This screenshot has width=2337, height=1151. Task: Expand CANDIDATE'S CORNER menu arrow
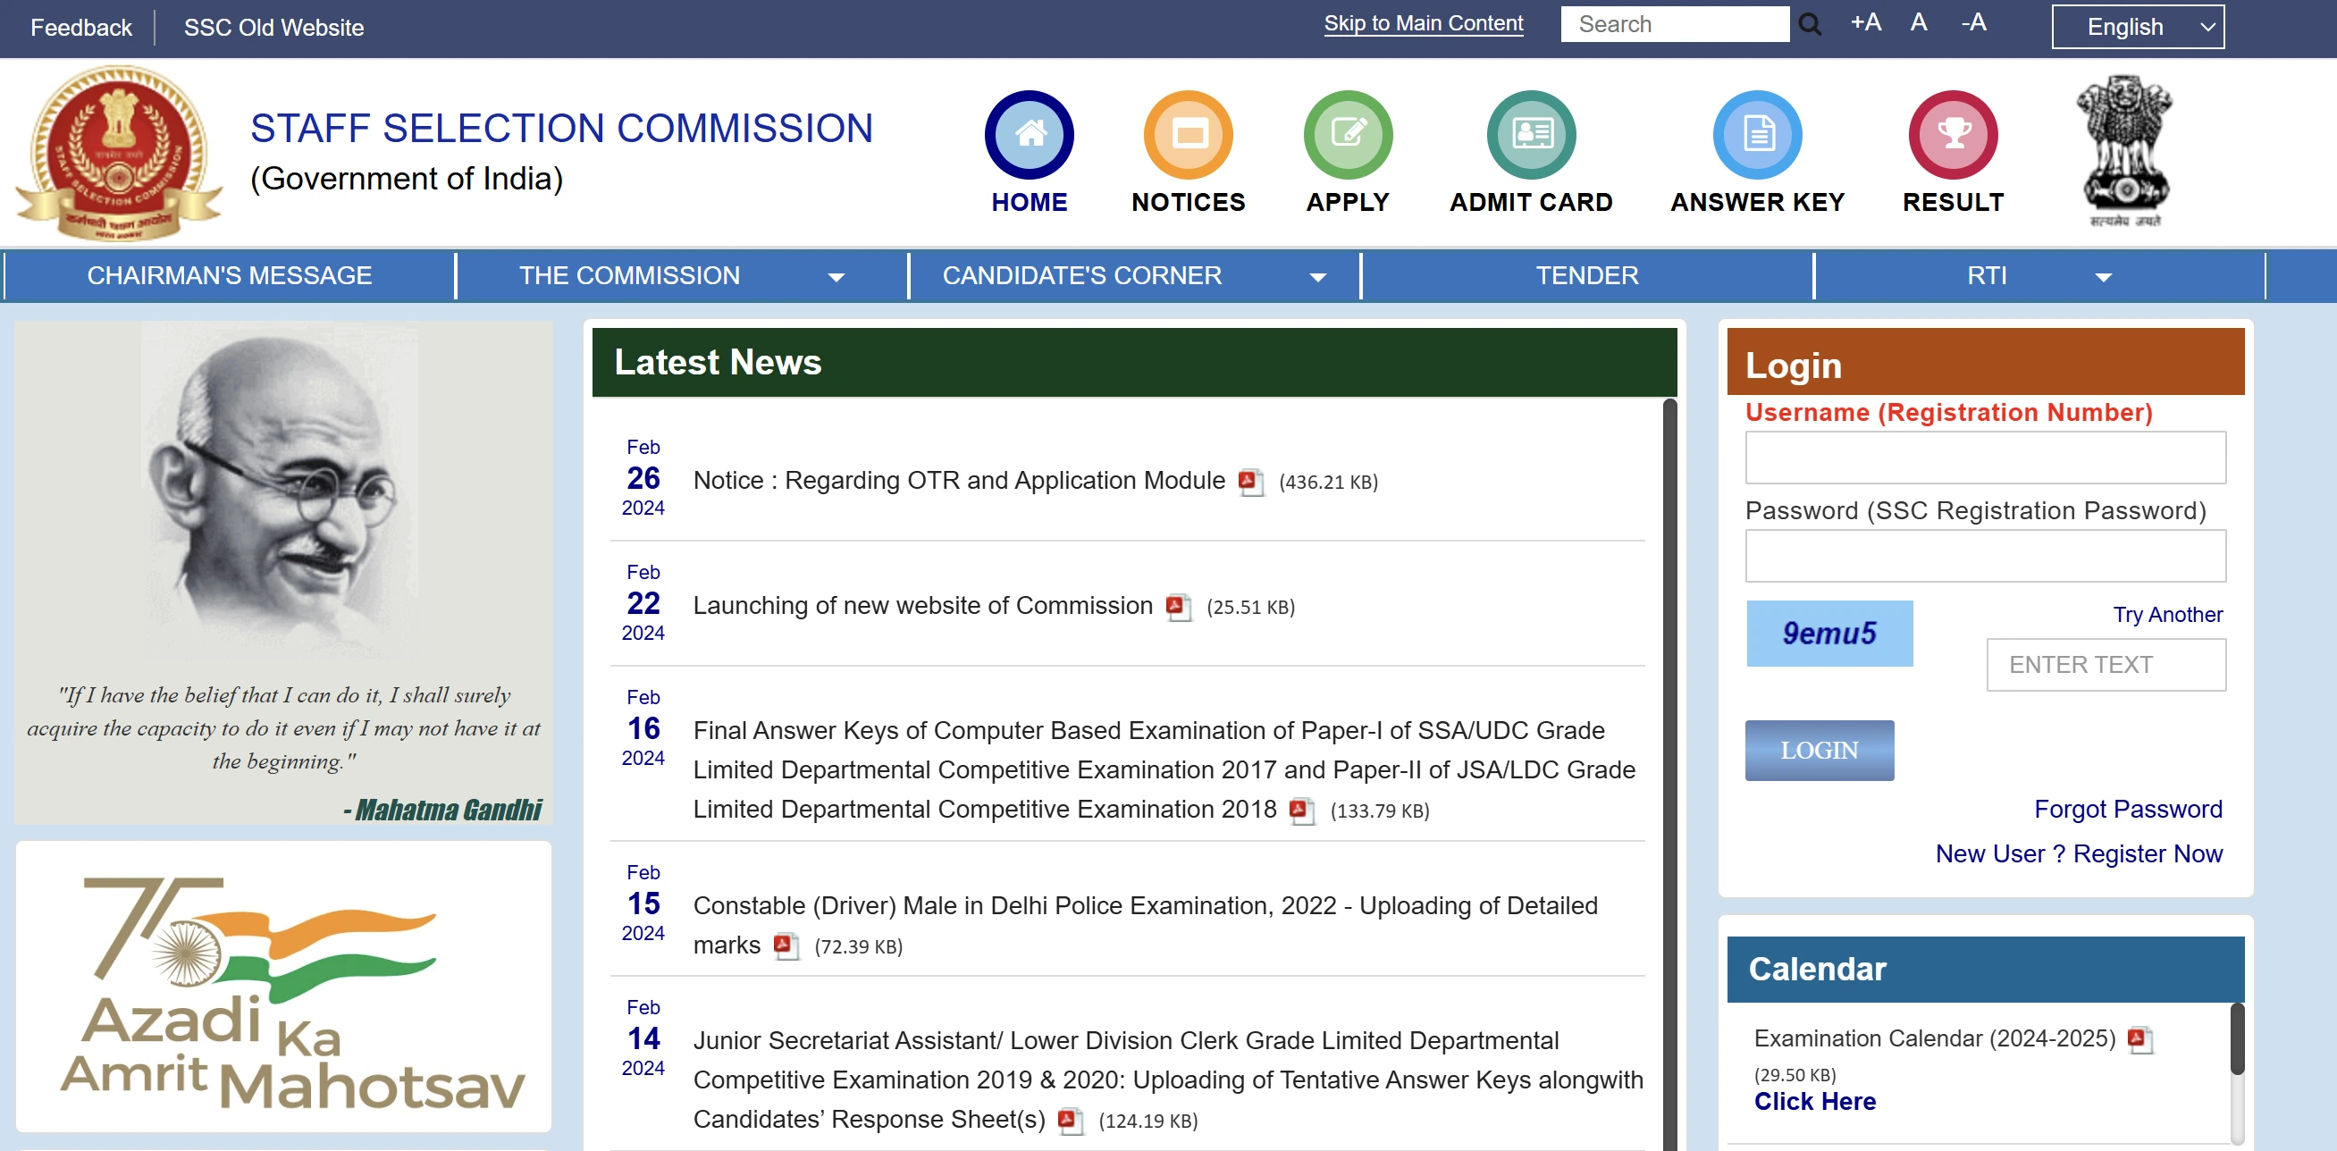tap(1317, 278)
